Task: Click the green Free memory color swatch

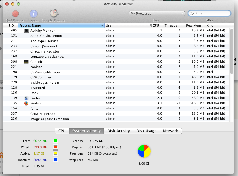Action: (55, 141)
